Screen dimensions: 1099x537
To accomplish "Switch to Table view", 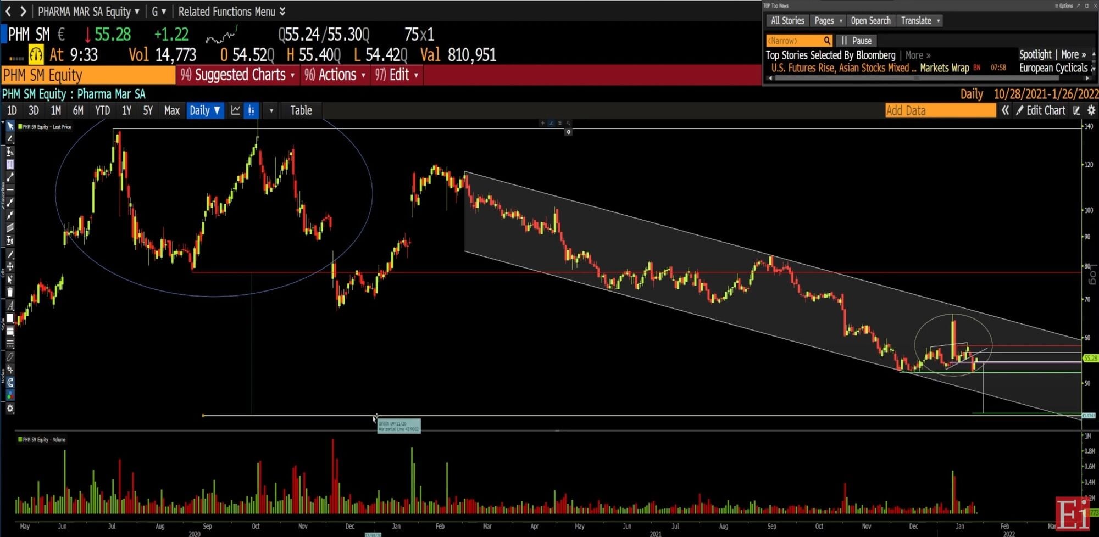I will point(301,110).
